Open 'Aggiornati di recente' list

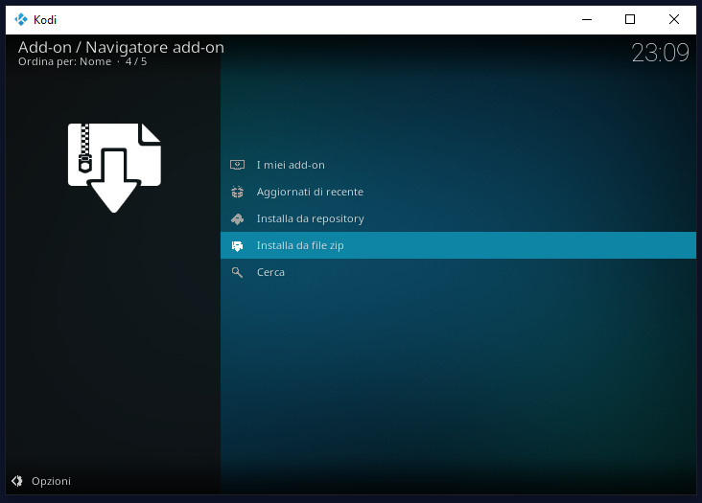[x=458, y=192]
